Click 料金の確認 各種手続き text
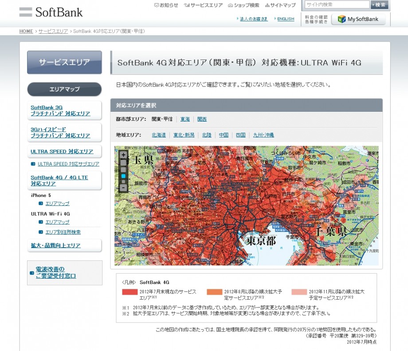Viewport: 408px width, 351px height. (x=316, y=19)
